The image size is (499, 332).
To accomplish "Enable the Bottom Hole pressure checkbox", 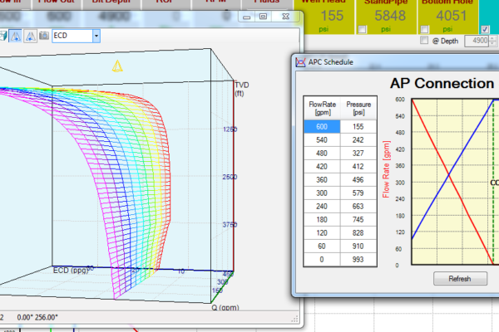I will [426, 30].
